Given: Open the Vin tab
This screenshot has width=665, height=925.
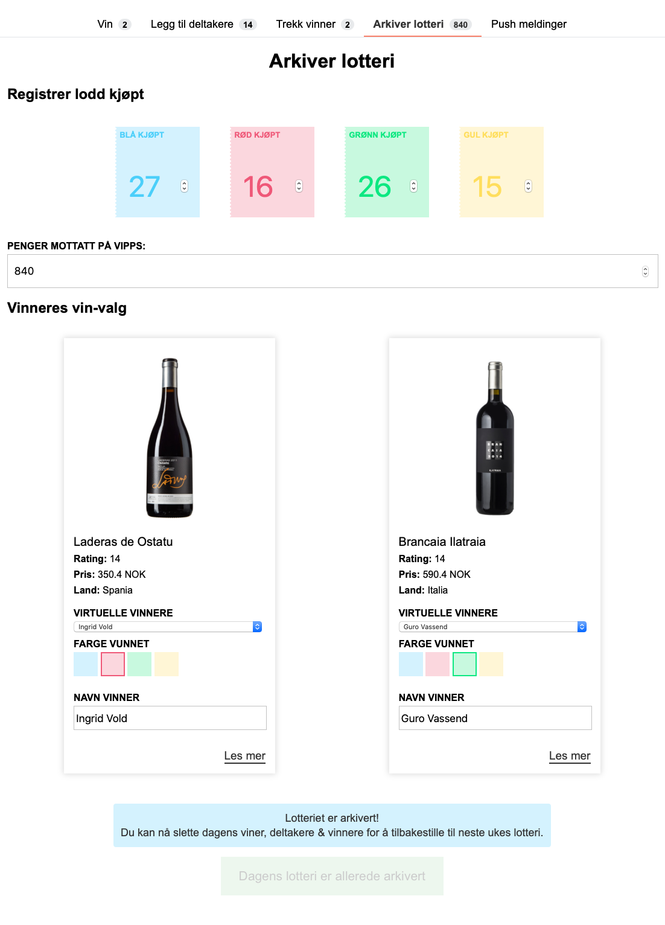Looking at the screenshot, I should (x=113, y=24).
